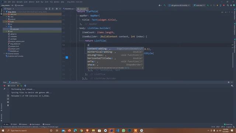The width and height of the screenshot is (236, 133).
Task: Expand the build folder in project tree
Action: pos(6,21)
